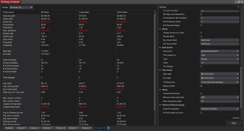Click the Buy Sound Alert field
The width and height of the screenshot is (244, 131).
tap(220, 40)
